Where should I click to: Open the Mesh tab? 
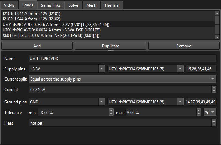click(x=91, y=5)
